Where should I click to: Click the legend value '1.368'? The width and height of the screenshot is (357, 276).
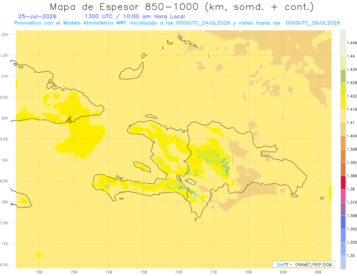pos(352,216)
